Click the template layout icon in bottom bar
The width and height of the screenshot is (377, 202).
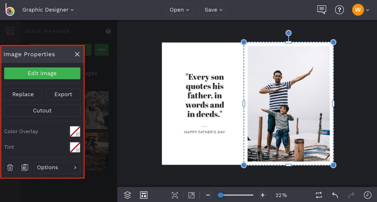click(x=144, y=195)
